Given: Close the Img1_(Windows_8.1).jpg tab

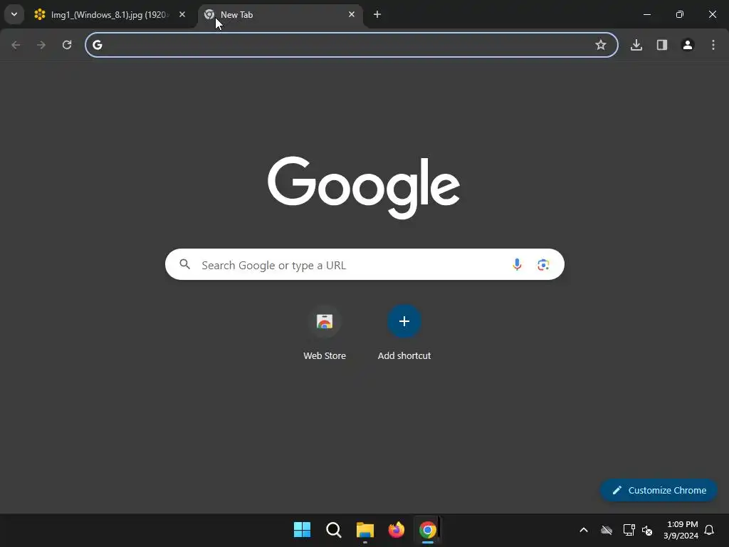Looking at the screenshot, I should point(182,14).
